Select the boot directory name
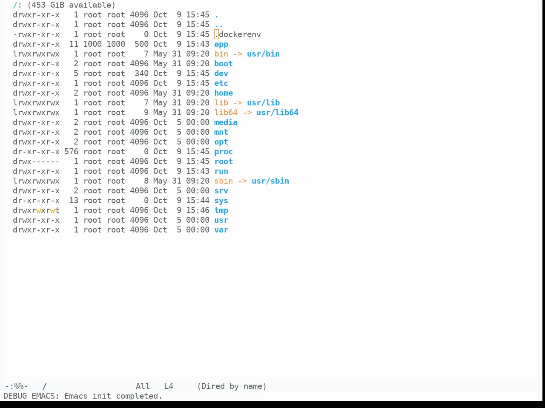The image size is (545, 408). (x=224, y=64)
